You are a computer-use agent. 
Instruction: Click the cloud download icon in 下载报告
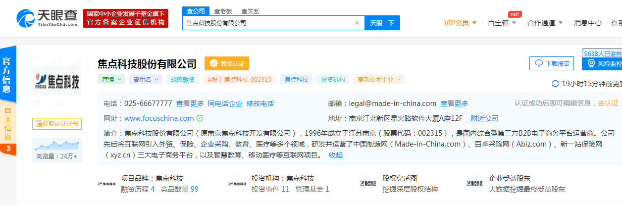539,63
